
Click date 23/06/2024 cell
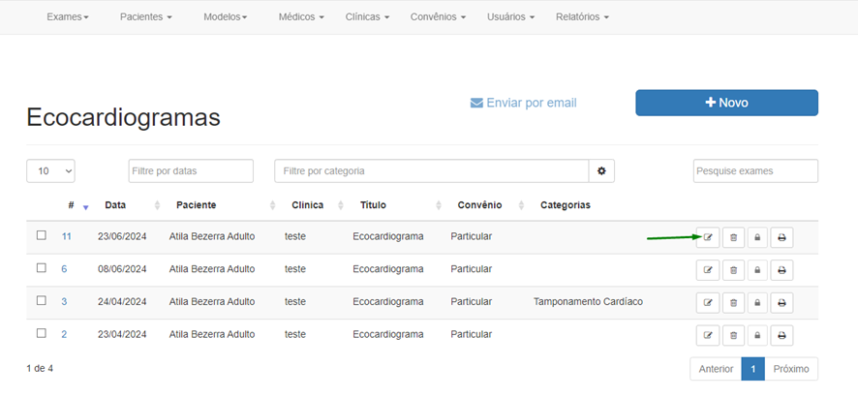pos(122,236)
